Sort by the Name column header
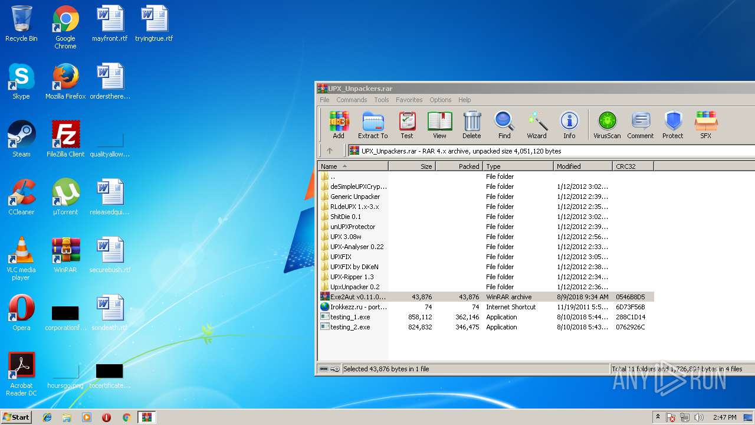The width and height of the screenshot is (755, 425). click(353, 166)
